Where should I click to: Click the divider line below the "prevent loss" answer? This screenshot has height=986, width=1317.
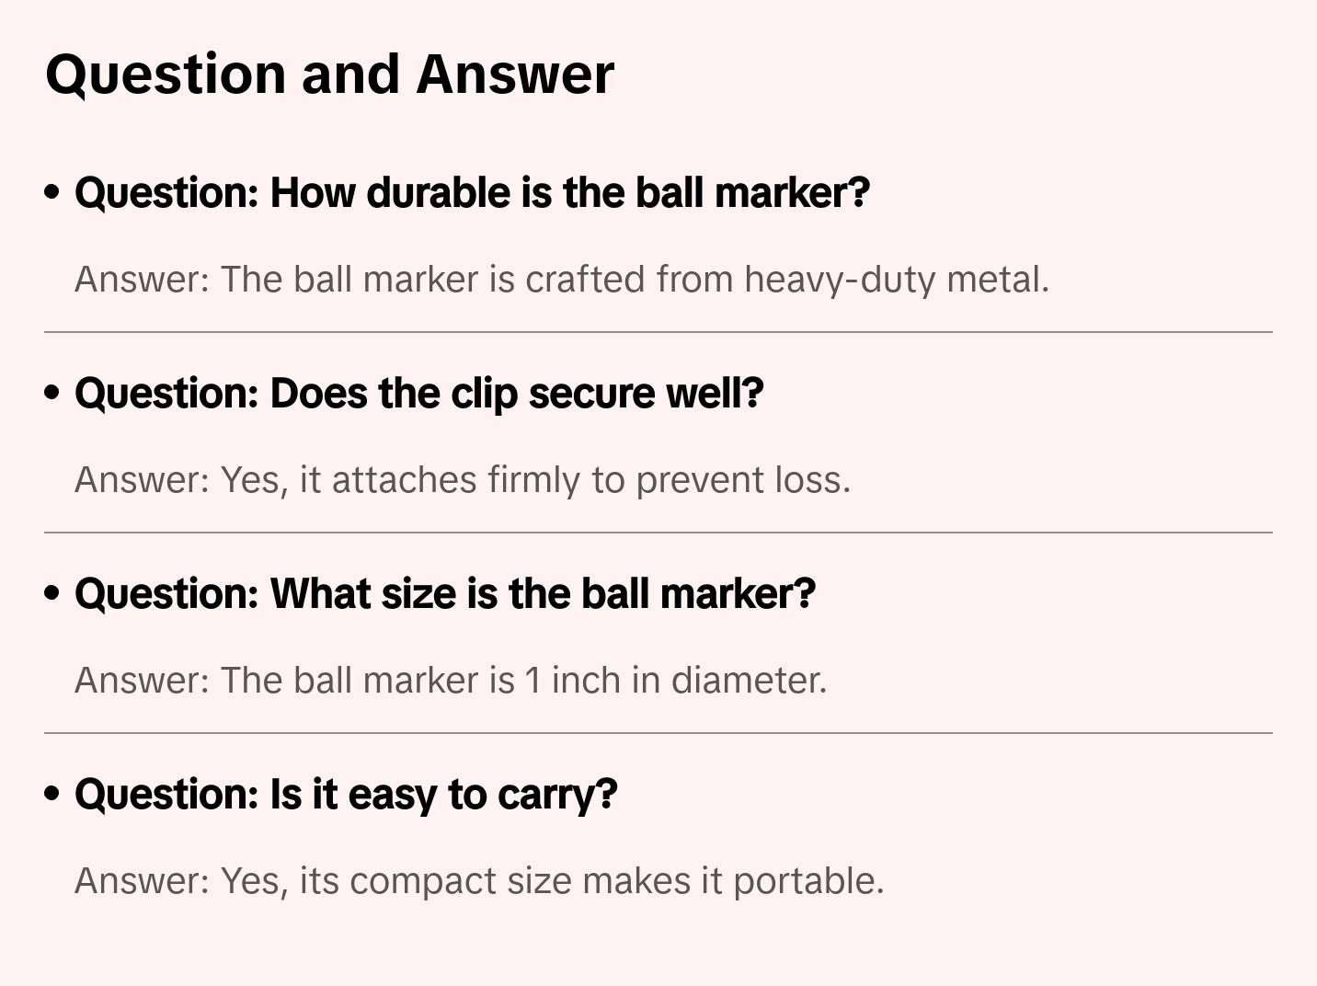658,533
